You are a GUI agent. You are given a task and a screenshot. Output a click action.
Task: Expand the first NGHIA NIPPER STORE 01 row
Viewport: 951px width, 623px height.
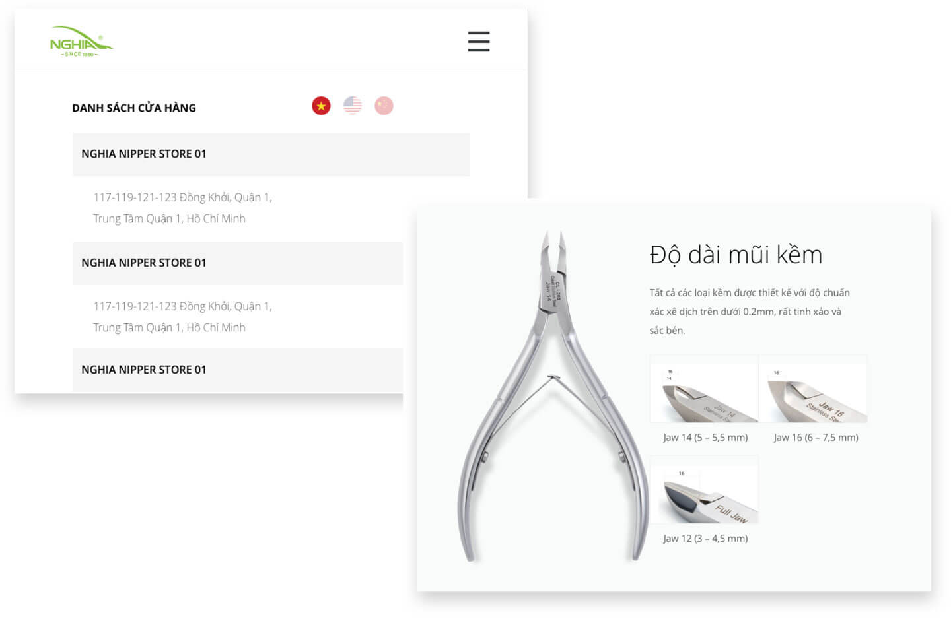pyautogui.click(x=271, y=154)
